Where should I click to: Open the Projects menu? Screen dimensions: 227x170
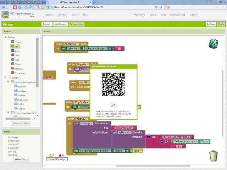pyautogui.click(x=49, y=15)
